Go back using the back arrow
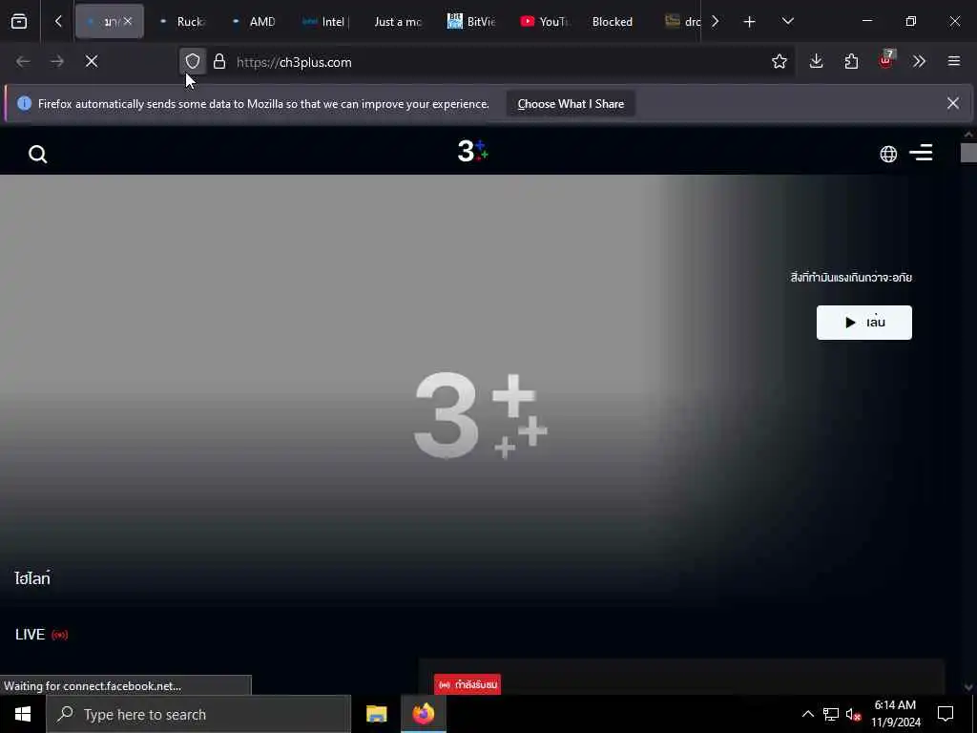Viewport: 977px width, 733px height. (x=23, y=62)
